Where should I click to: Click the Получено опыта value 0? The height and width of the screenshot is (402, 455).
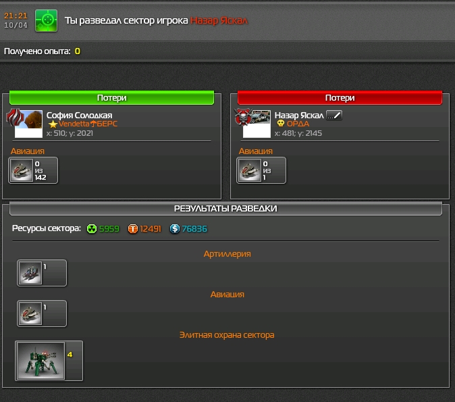click(x=78, y=51)
